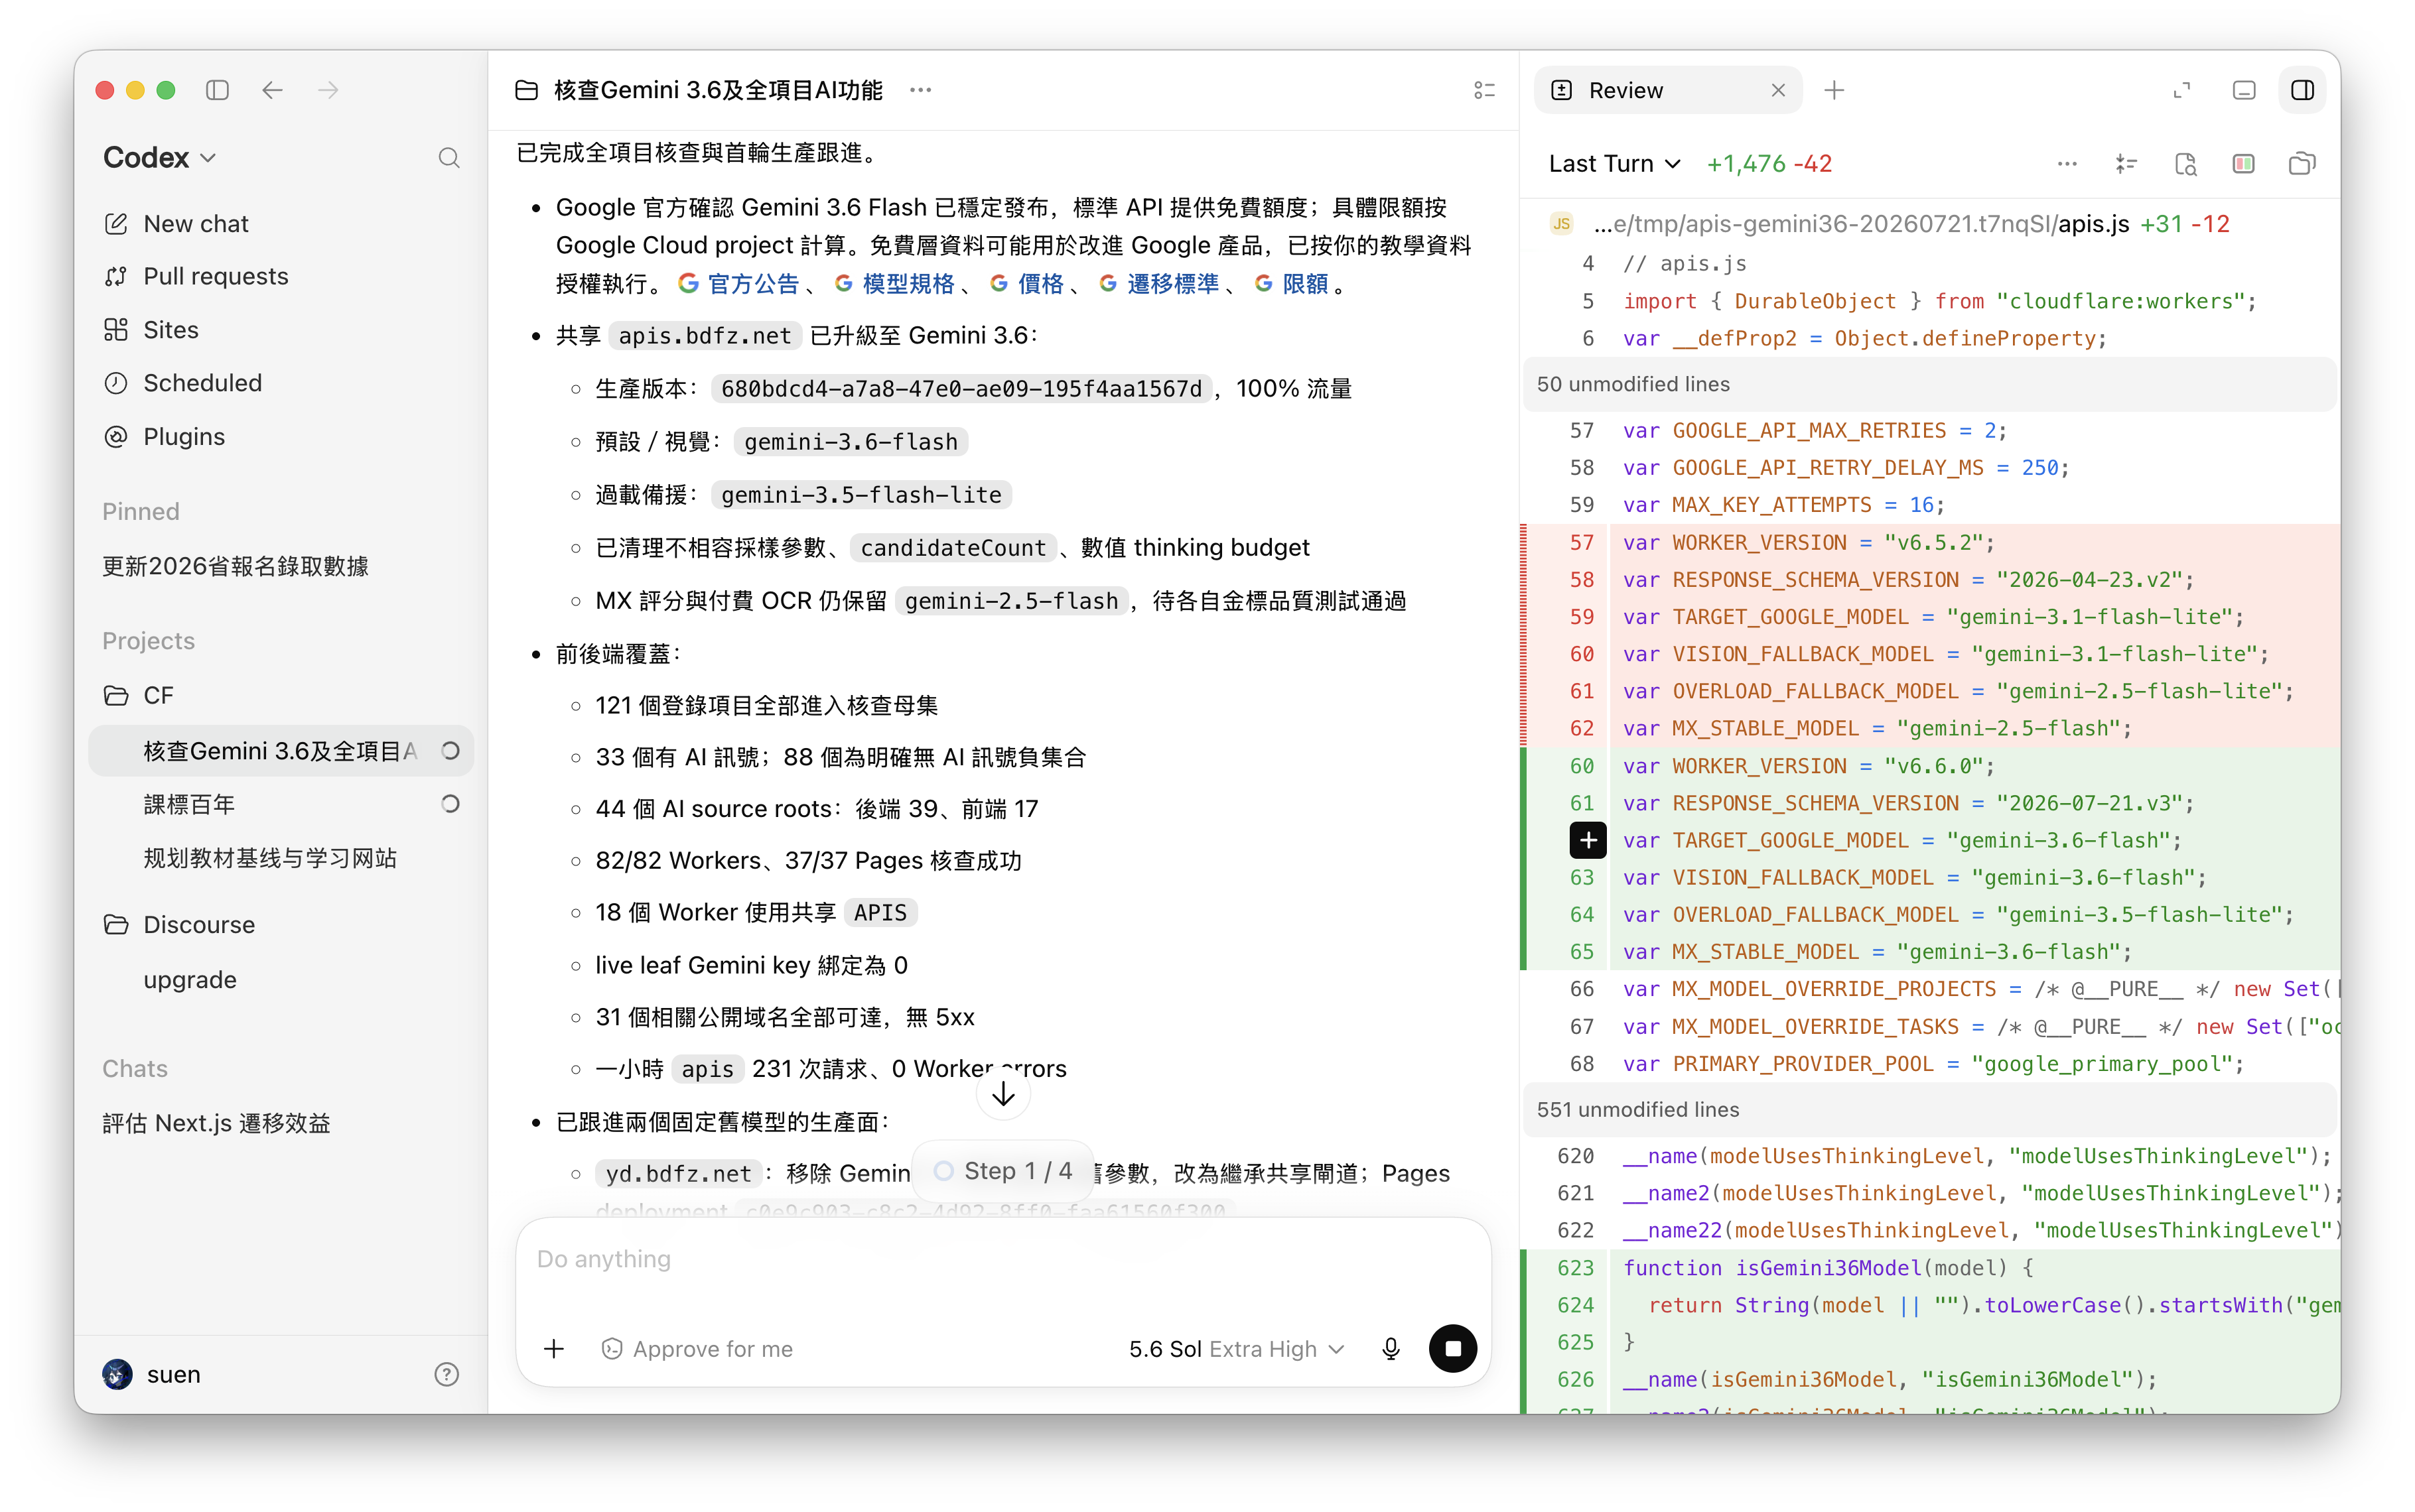This screenshot has width=2415, height=1512.
Task: Go forward with the right arrow
Action: [328, 90]
